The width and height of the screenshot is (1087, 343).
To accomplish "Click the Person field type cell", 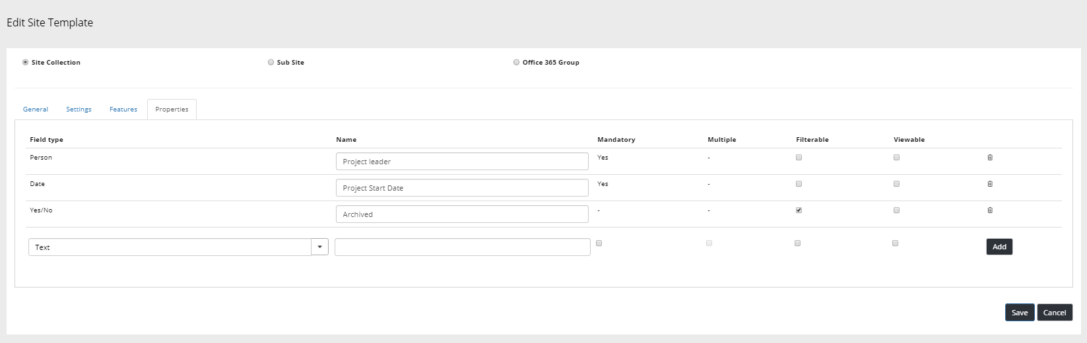I will tap(41, 158).
